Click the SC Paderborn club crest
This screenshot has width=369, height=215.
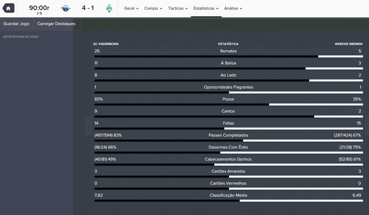pyautogui.click(x=66, y=8)
